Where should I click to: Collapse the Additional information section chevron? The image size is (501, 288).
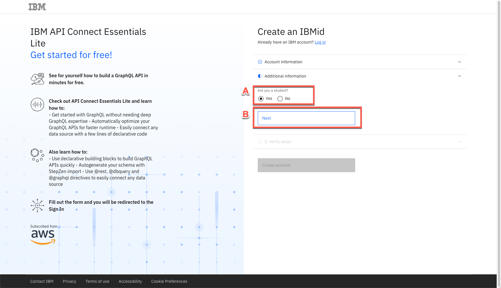[x=459, y=76]
